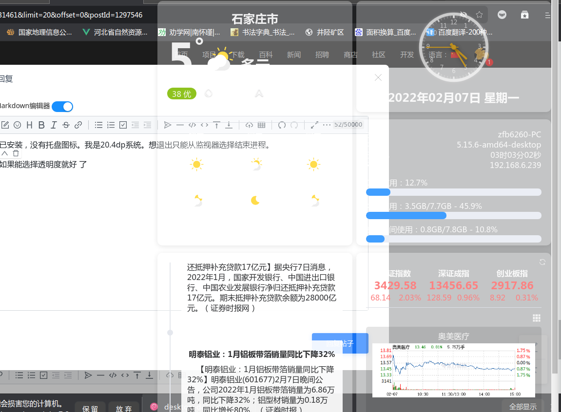Click the pencil edit-mode icon in reply toolbar
Viewport: 561px width, 412px height.
pyautogui.click(x=5, y=125)
